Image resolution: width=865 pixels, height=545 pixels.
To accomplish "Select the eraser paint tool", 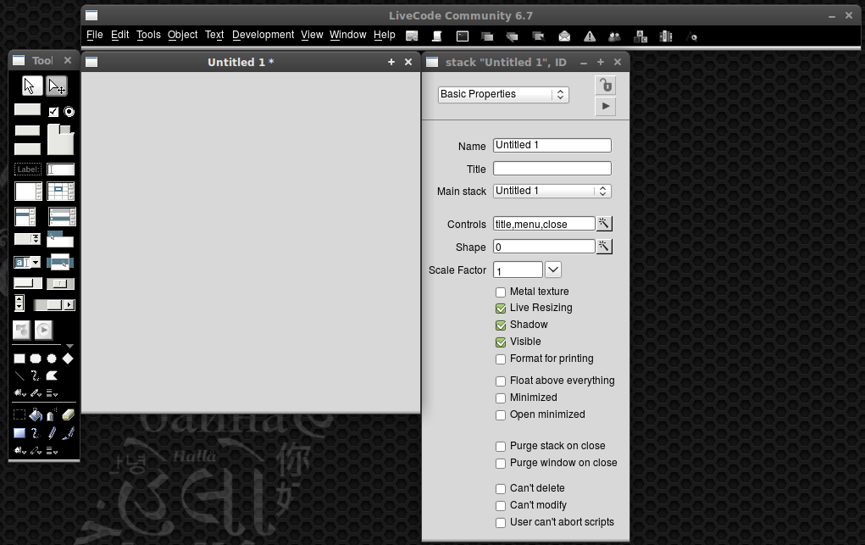I will coord(69,414).
